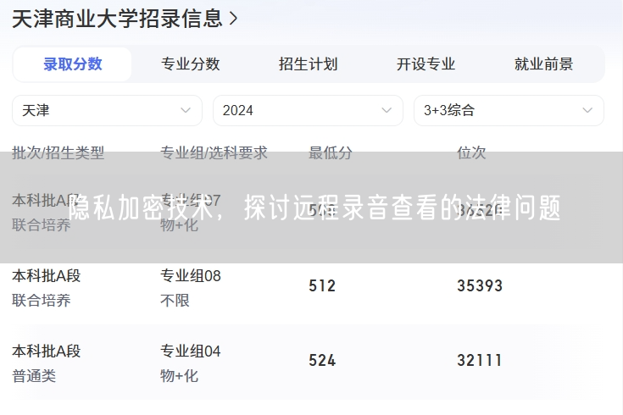
Task: Click the rank value 32111
Action: pos(480,361)
